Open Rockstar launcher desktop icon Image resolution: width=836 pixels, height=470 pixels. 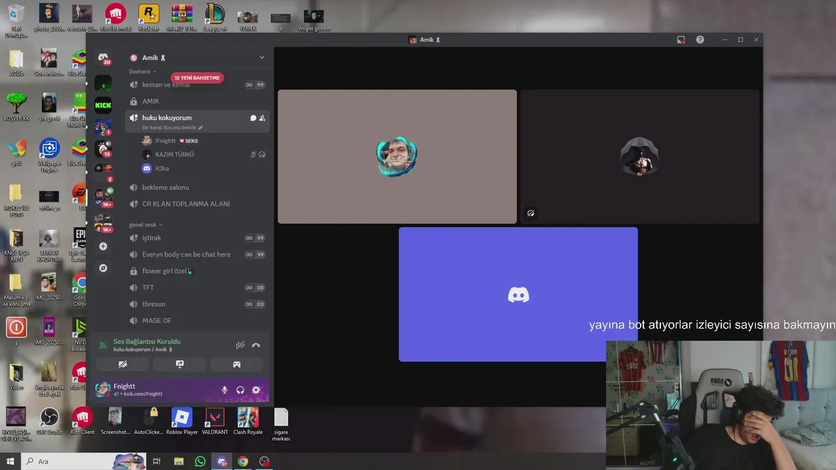148,18
